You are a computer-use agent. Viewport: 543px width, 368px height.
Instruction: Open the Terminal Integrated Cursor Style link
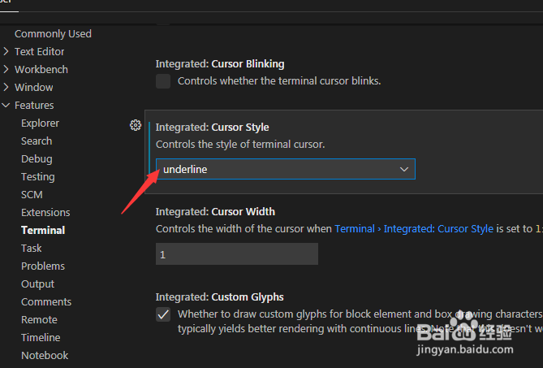pyautogui.click(x=414, y=229)
